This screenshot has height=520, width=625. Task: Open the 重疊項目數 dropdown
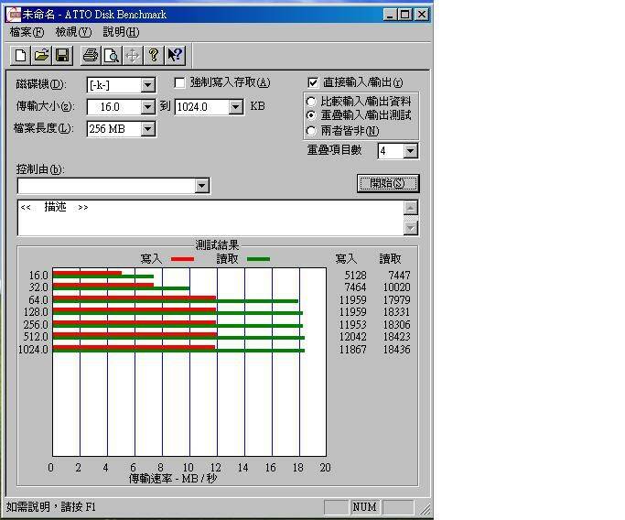pyautogui.click(x=410, y=151)
